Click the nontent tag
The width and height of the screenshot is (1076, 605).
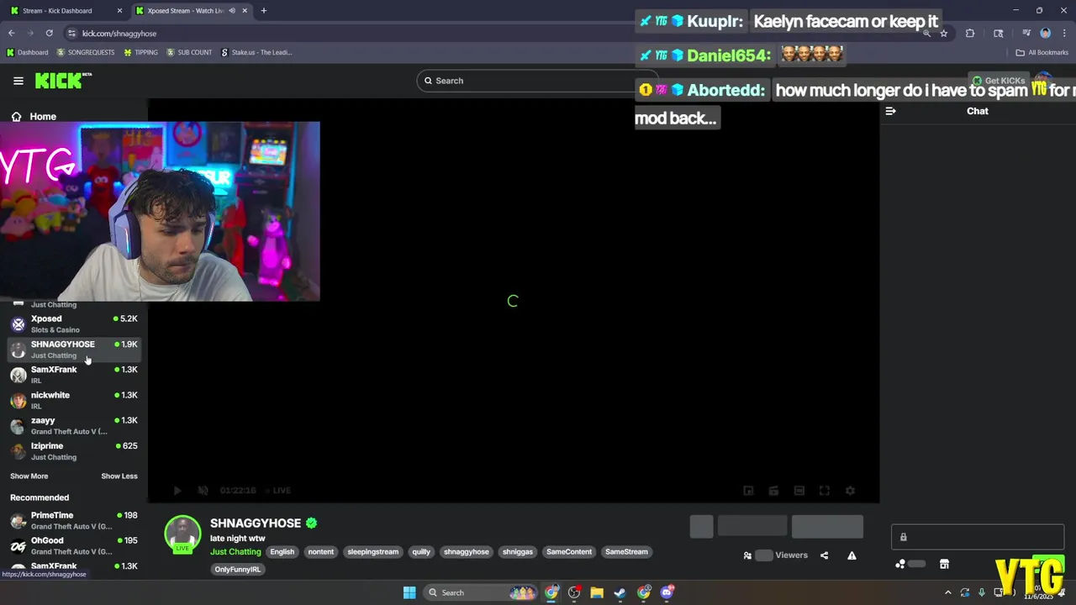click(321, 552)
